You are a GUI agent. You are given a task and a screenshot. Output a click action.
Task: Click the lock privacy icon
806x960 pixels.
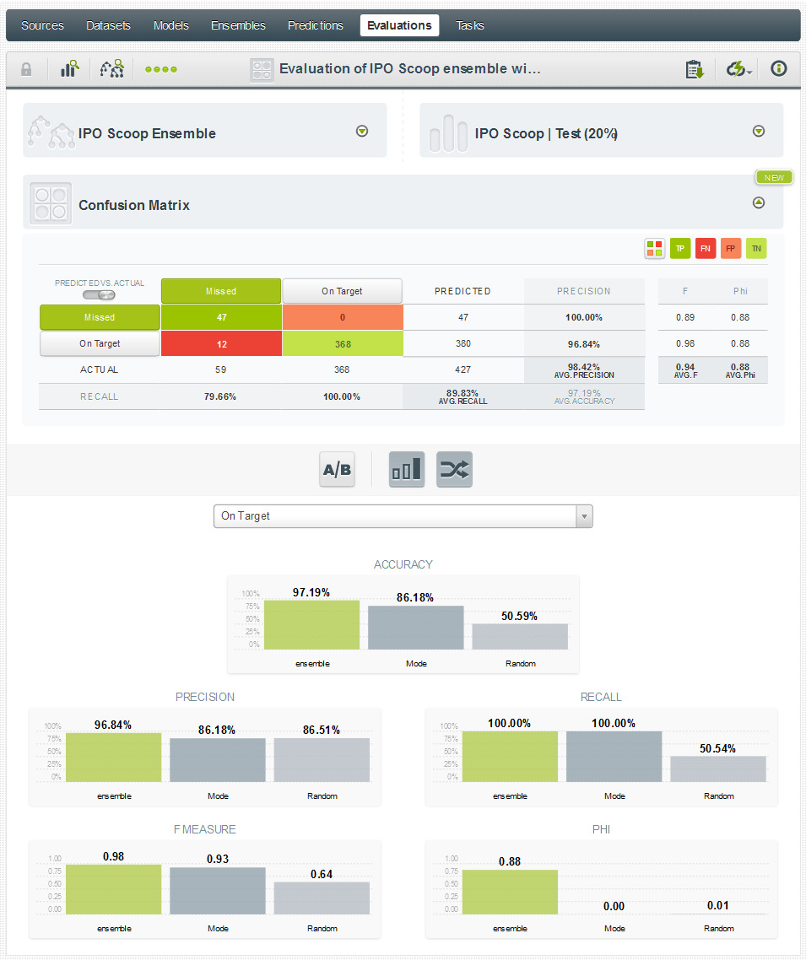(x=26, y=69)
